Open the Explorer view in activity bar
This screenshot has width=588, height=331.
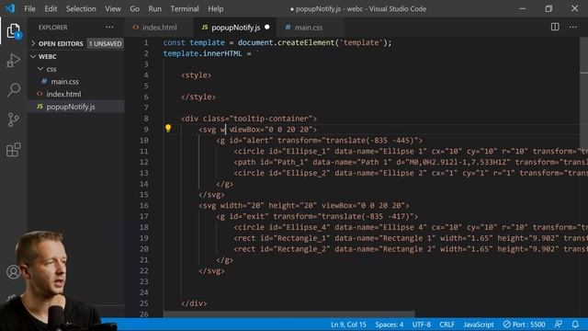click(x=14, y=31)
